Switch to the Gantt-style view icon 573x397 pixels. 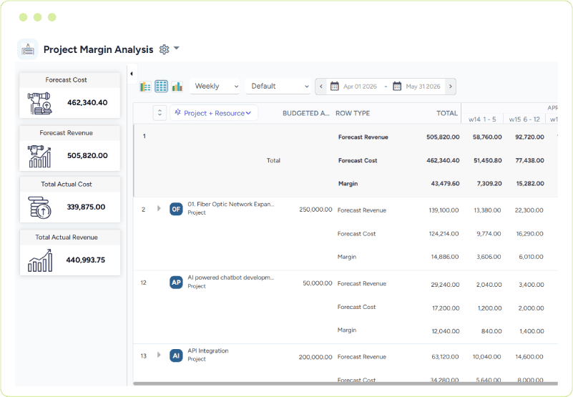click(145, 87)
